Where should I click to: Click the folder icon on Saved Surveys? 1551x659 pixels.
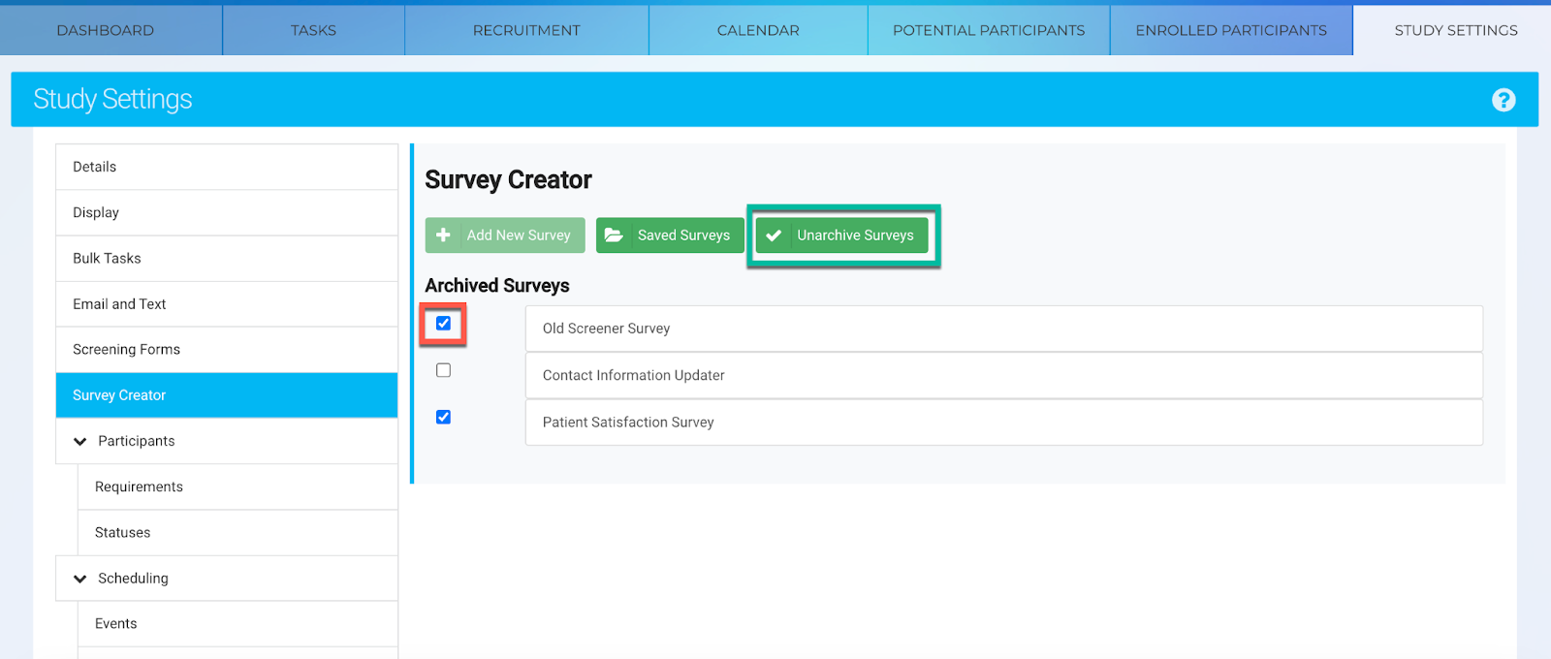[x=614, y=235]
